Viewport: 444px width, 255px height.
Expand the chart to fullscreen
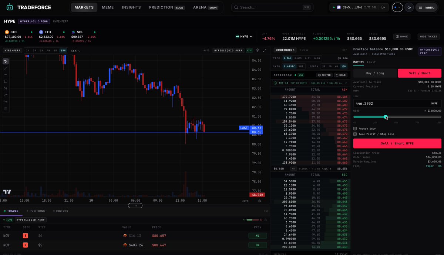265,50
